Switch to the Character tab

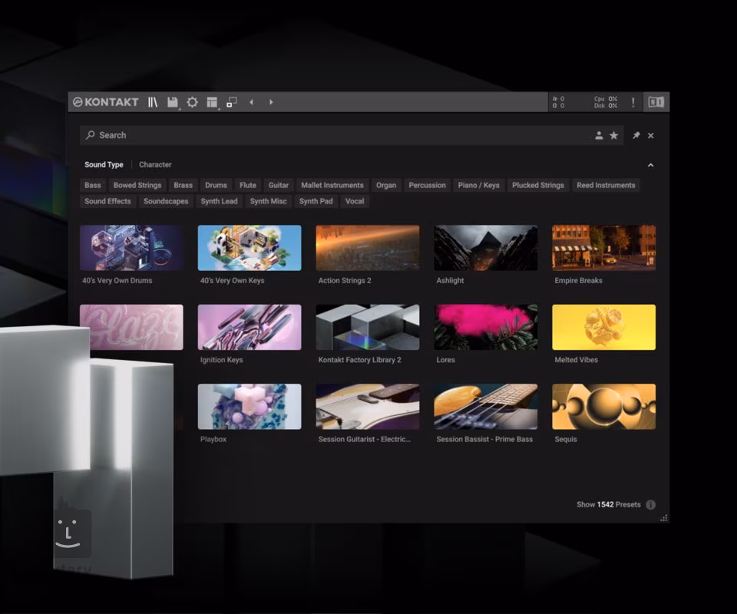pyautogui.click(x=155, y=165)
